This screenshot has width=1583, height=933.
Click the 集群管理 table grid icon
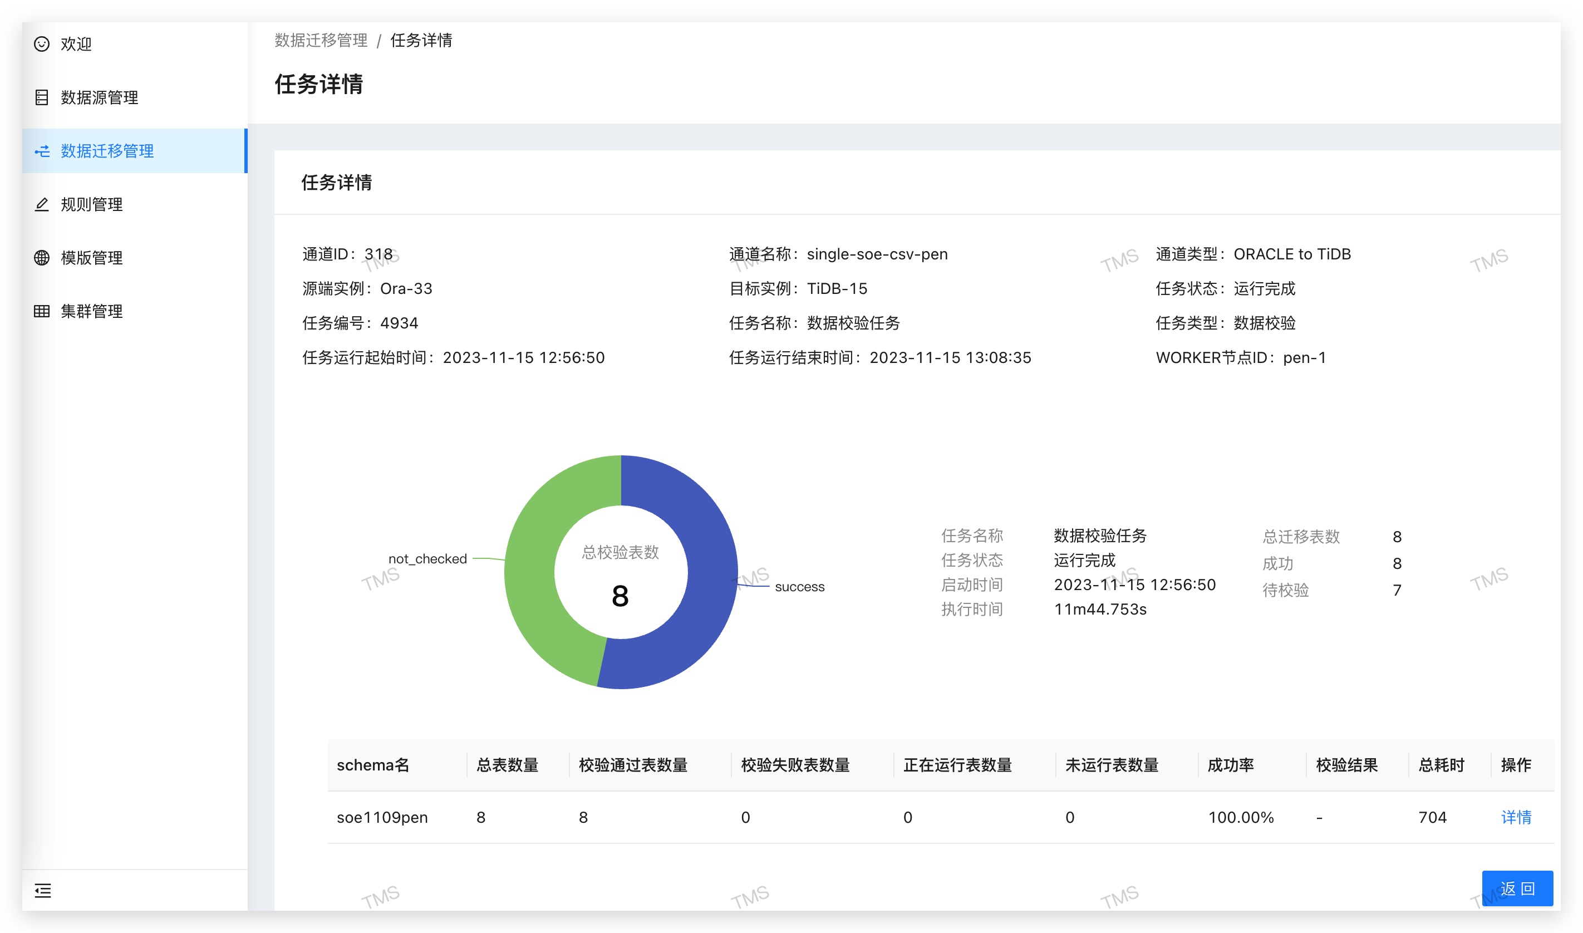42,311
